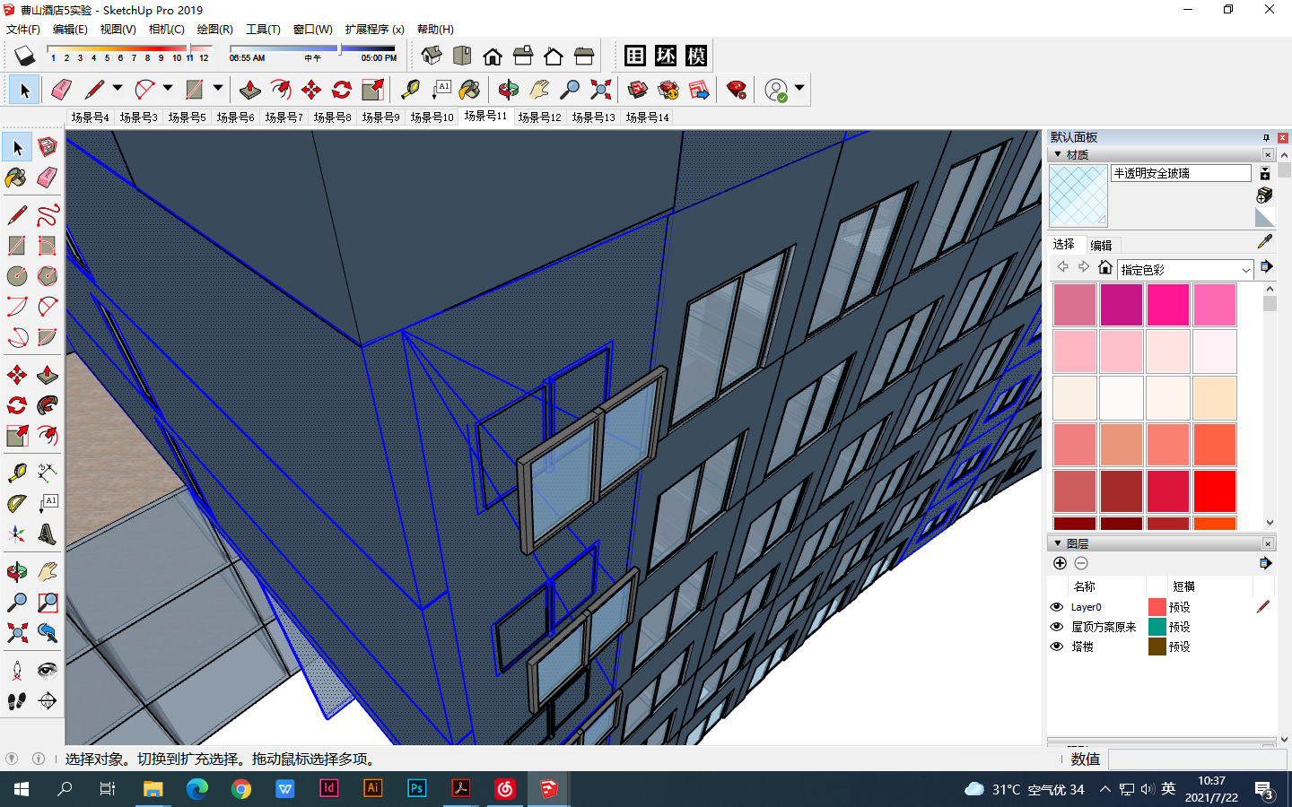Viewport: 1292px width, 807px height.
Task: Pick the eyedropper sample paint tool
Action: [1265, 242]
